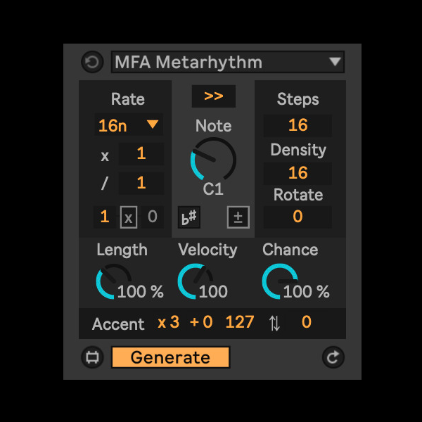The image size is (422, 422).
Task: Click the redo arrow icon at bottom right
Action: pos(333,357)
